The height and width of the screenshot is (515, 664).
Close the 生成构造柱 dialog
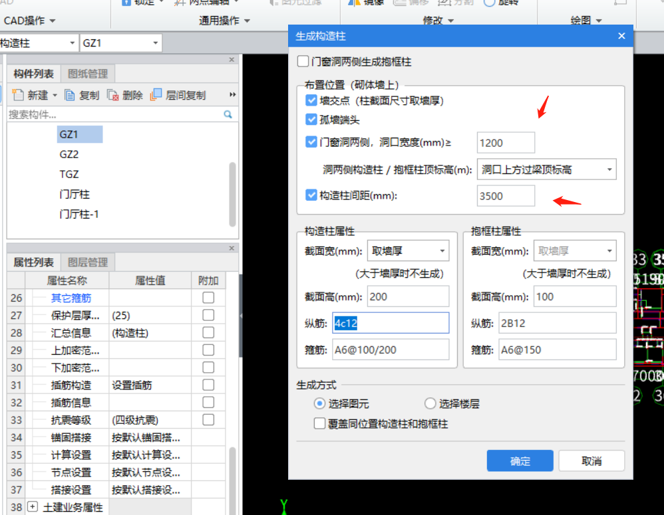621,36
